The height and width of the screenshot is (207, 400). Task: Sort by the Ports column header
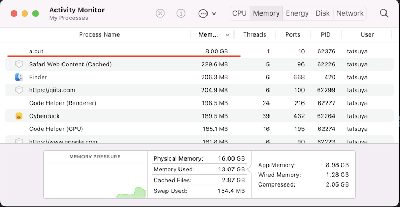point(293,34)
